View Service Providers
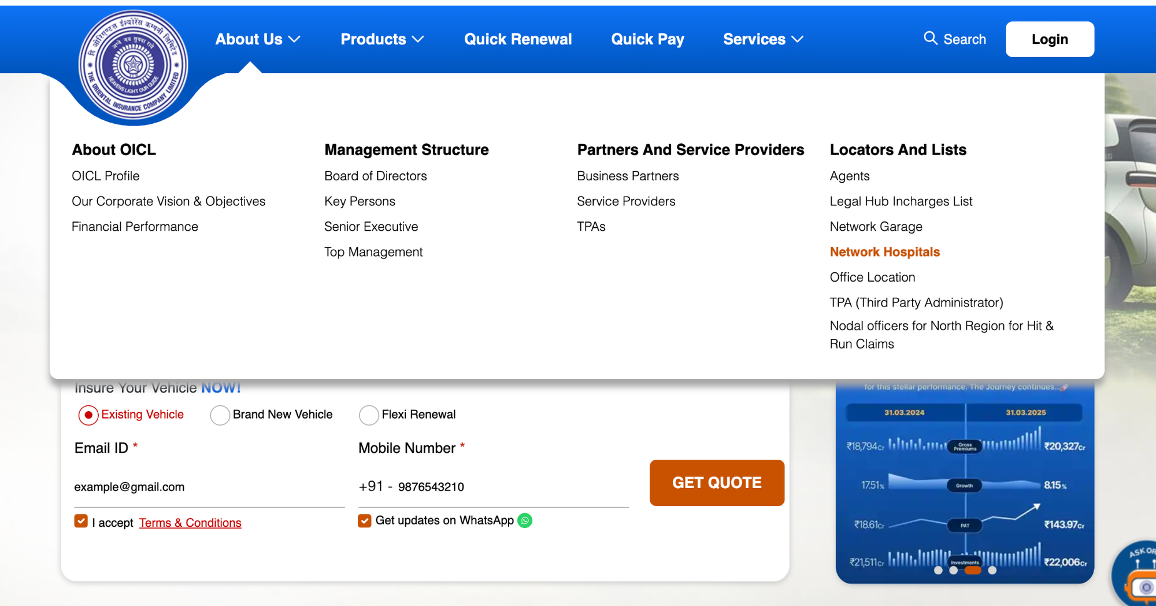The image size is (1156, 606). click(626, 201)
